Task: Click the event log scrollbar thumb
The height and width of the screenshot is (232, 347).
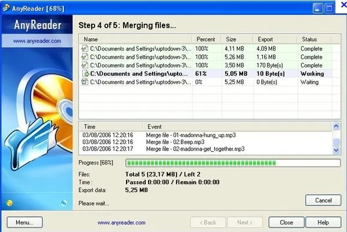Action: [336, 141]
